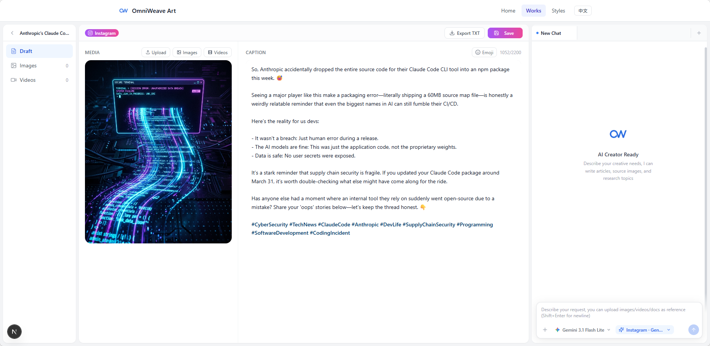Open the Instagram · Gen... mode dropdown
The image size is (710, 346).
pos(644,330)
